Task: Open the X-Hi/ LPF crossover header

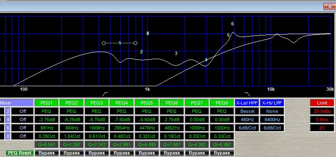Action: tap(272, 103)
